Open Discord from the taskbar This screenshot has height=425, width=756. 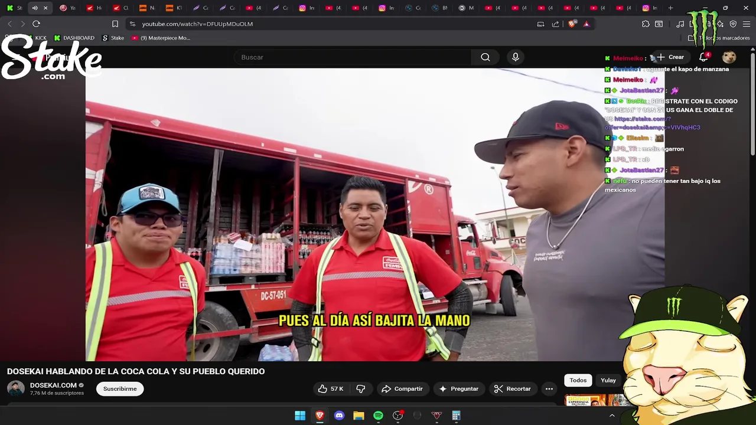click(339, 416)
